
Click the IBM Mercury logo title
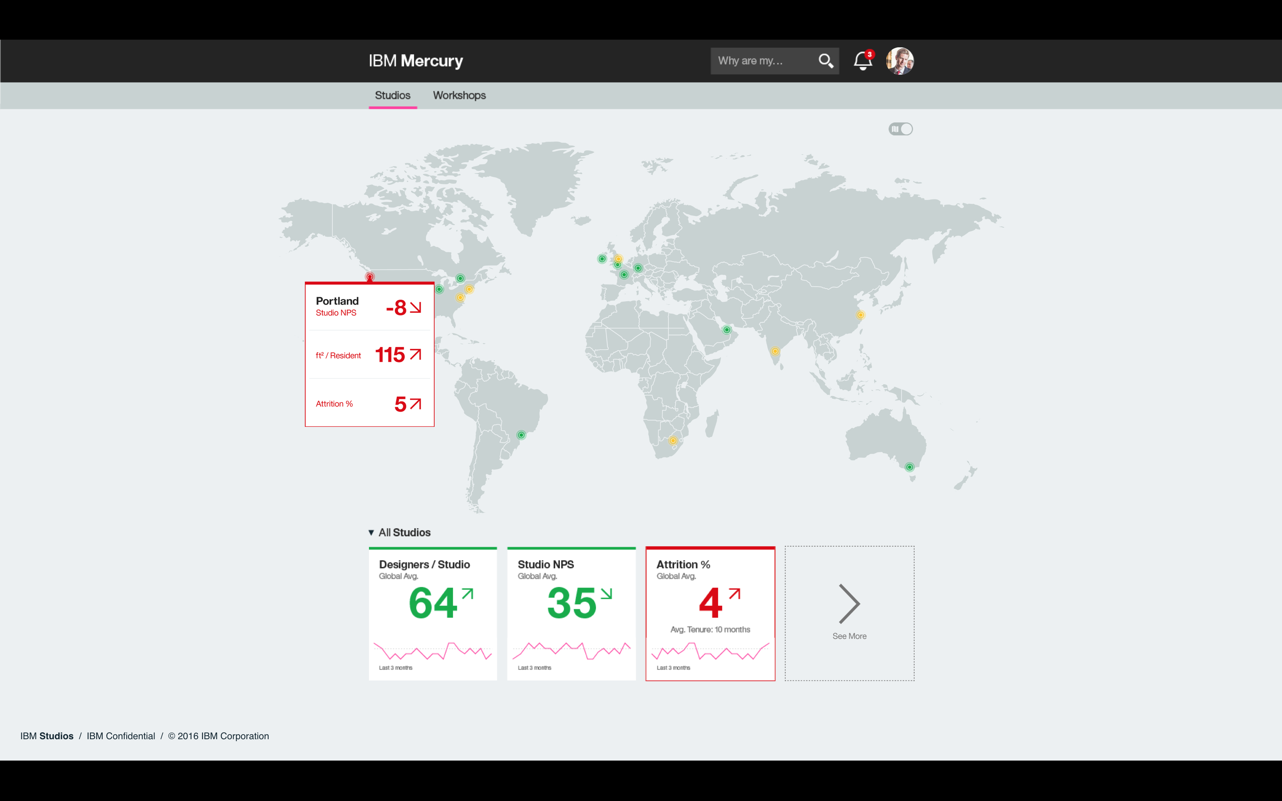(416, 61)
